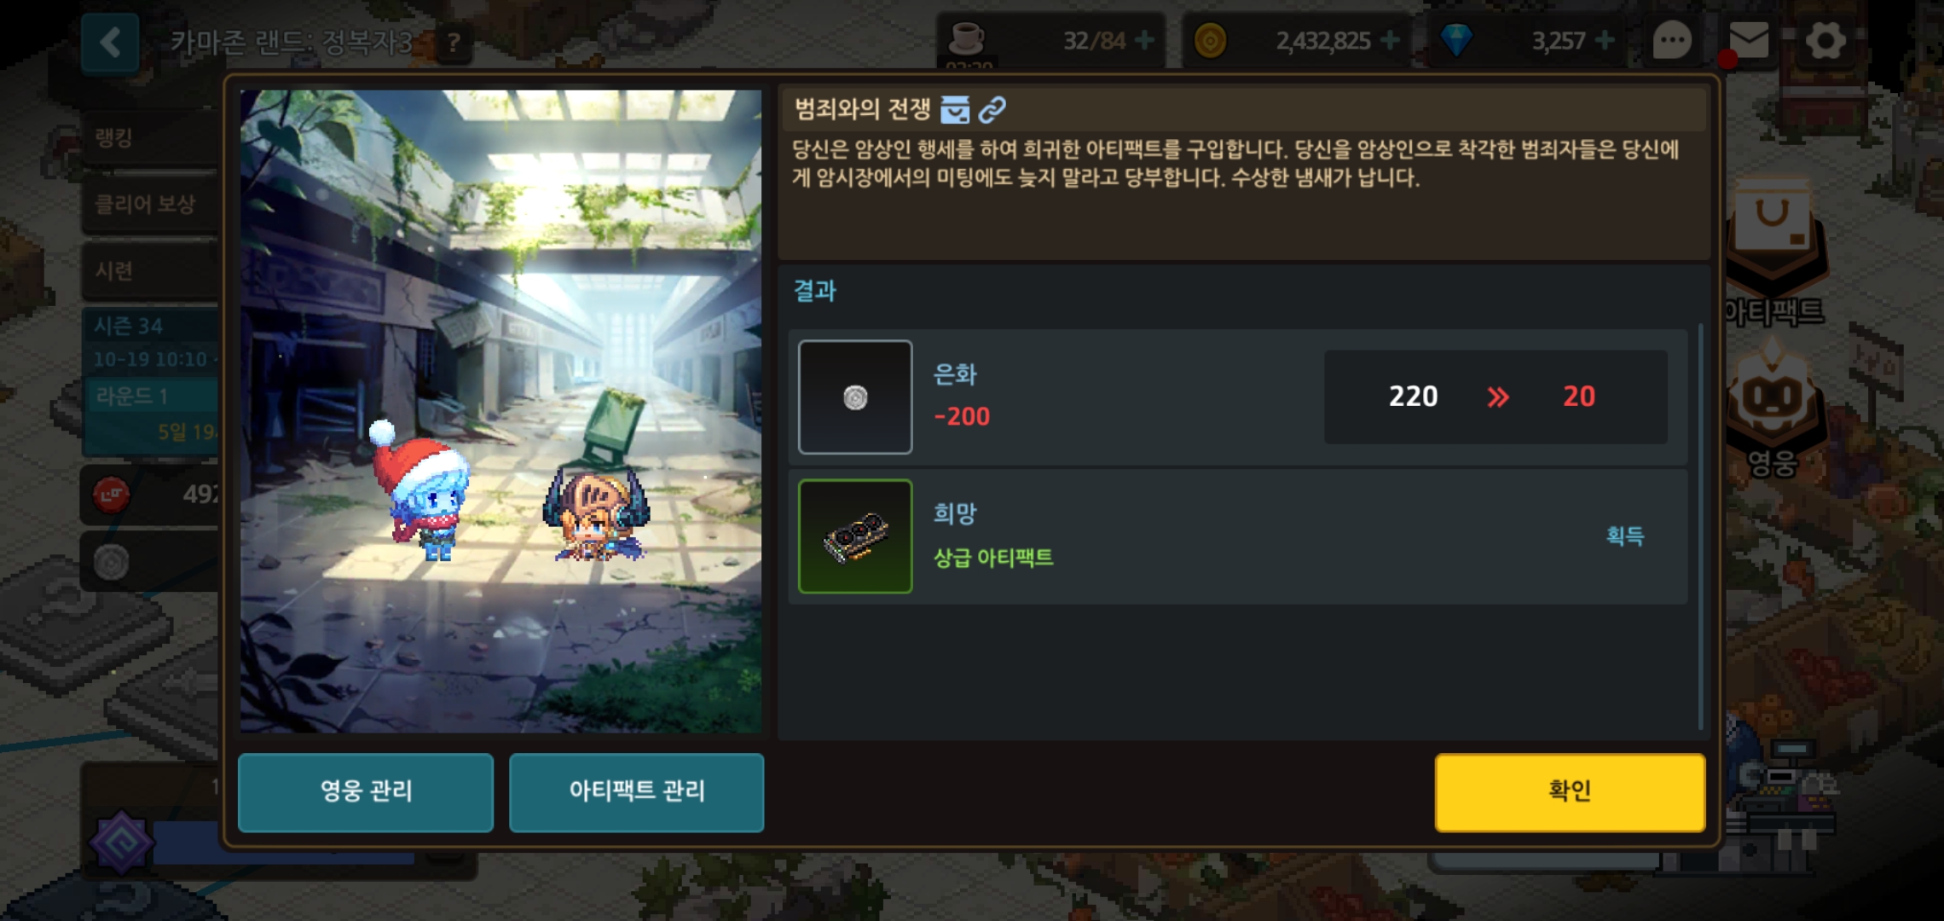Select the 희망 artifact thumbnail
This screenshot has height=921, width=1944.
coord(855,536)
